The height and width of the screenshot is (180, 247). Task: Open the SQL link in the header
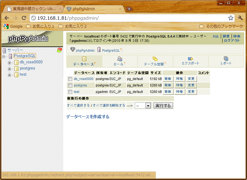(x=216, y=36)
